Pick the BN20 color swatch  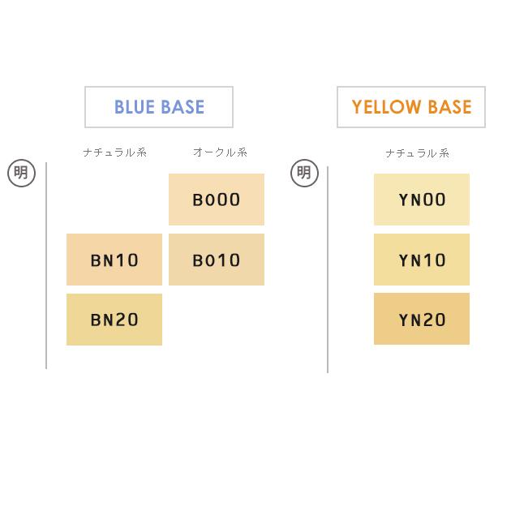[x=114, y=320]
